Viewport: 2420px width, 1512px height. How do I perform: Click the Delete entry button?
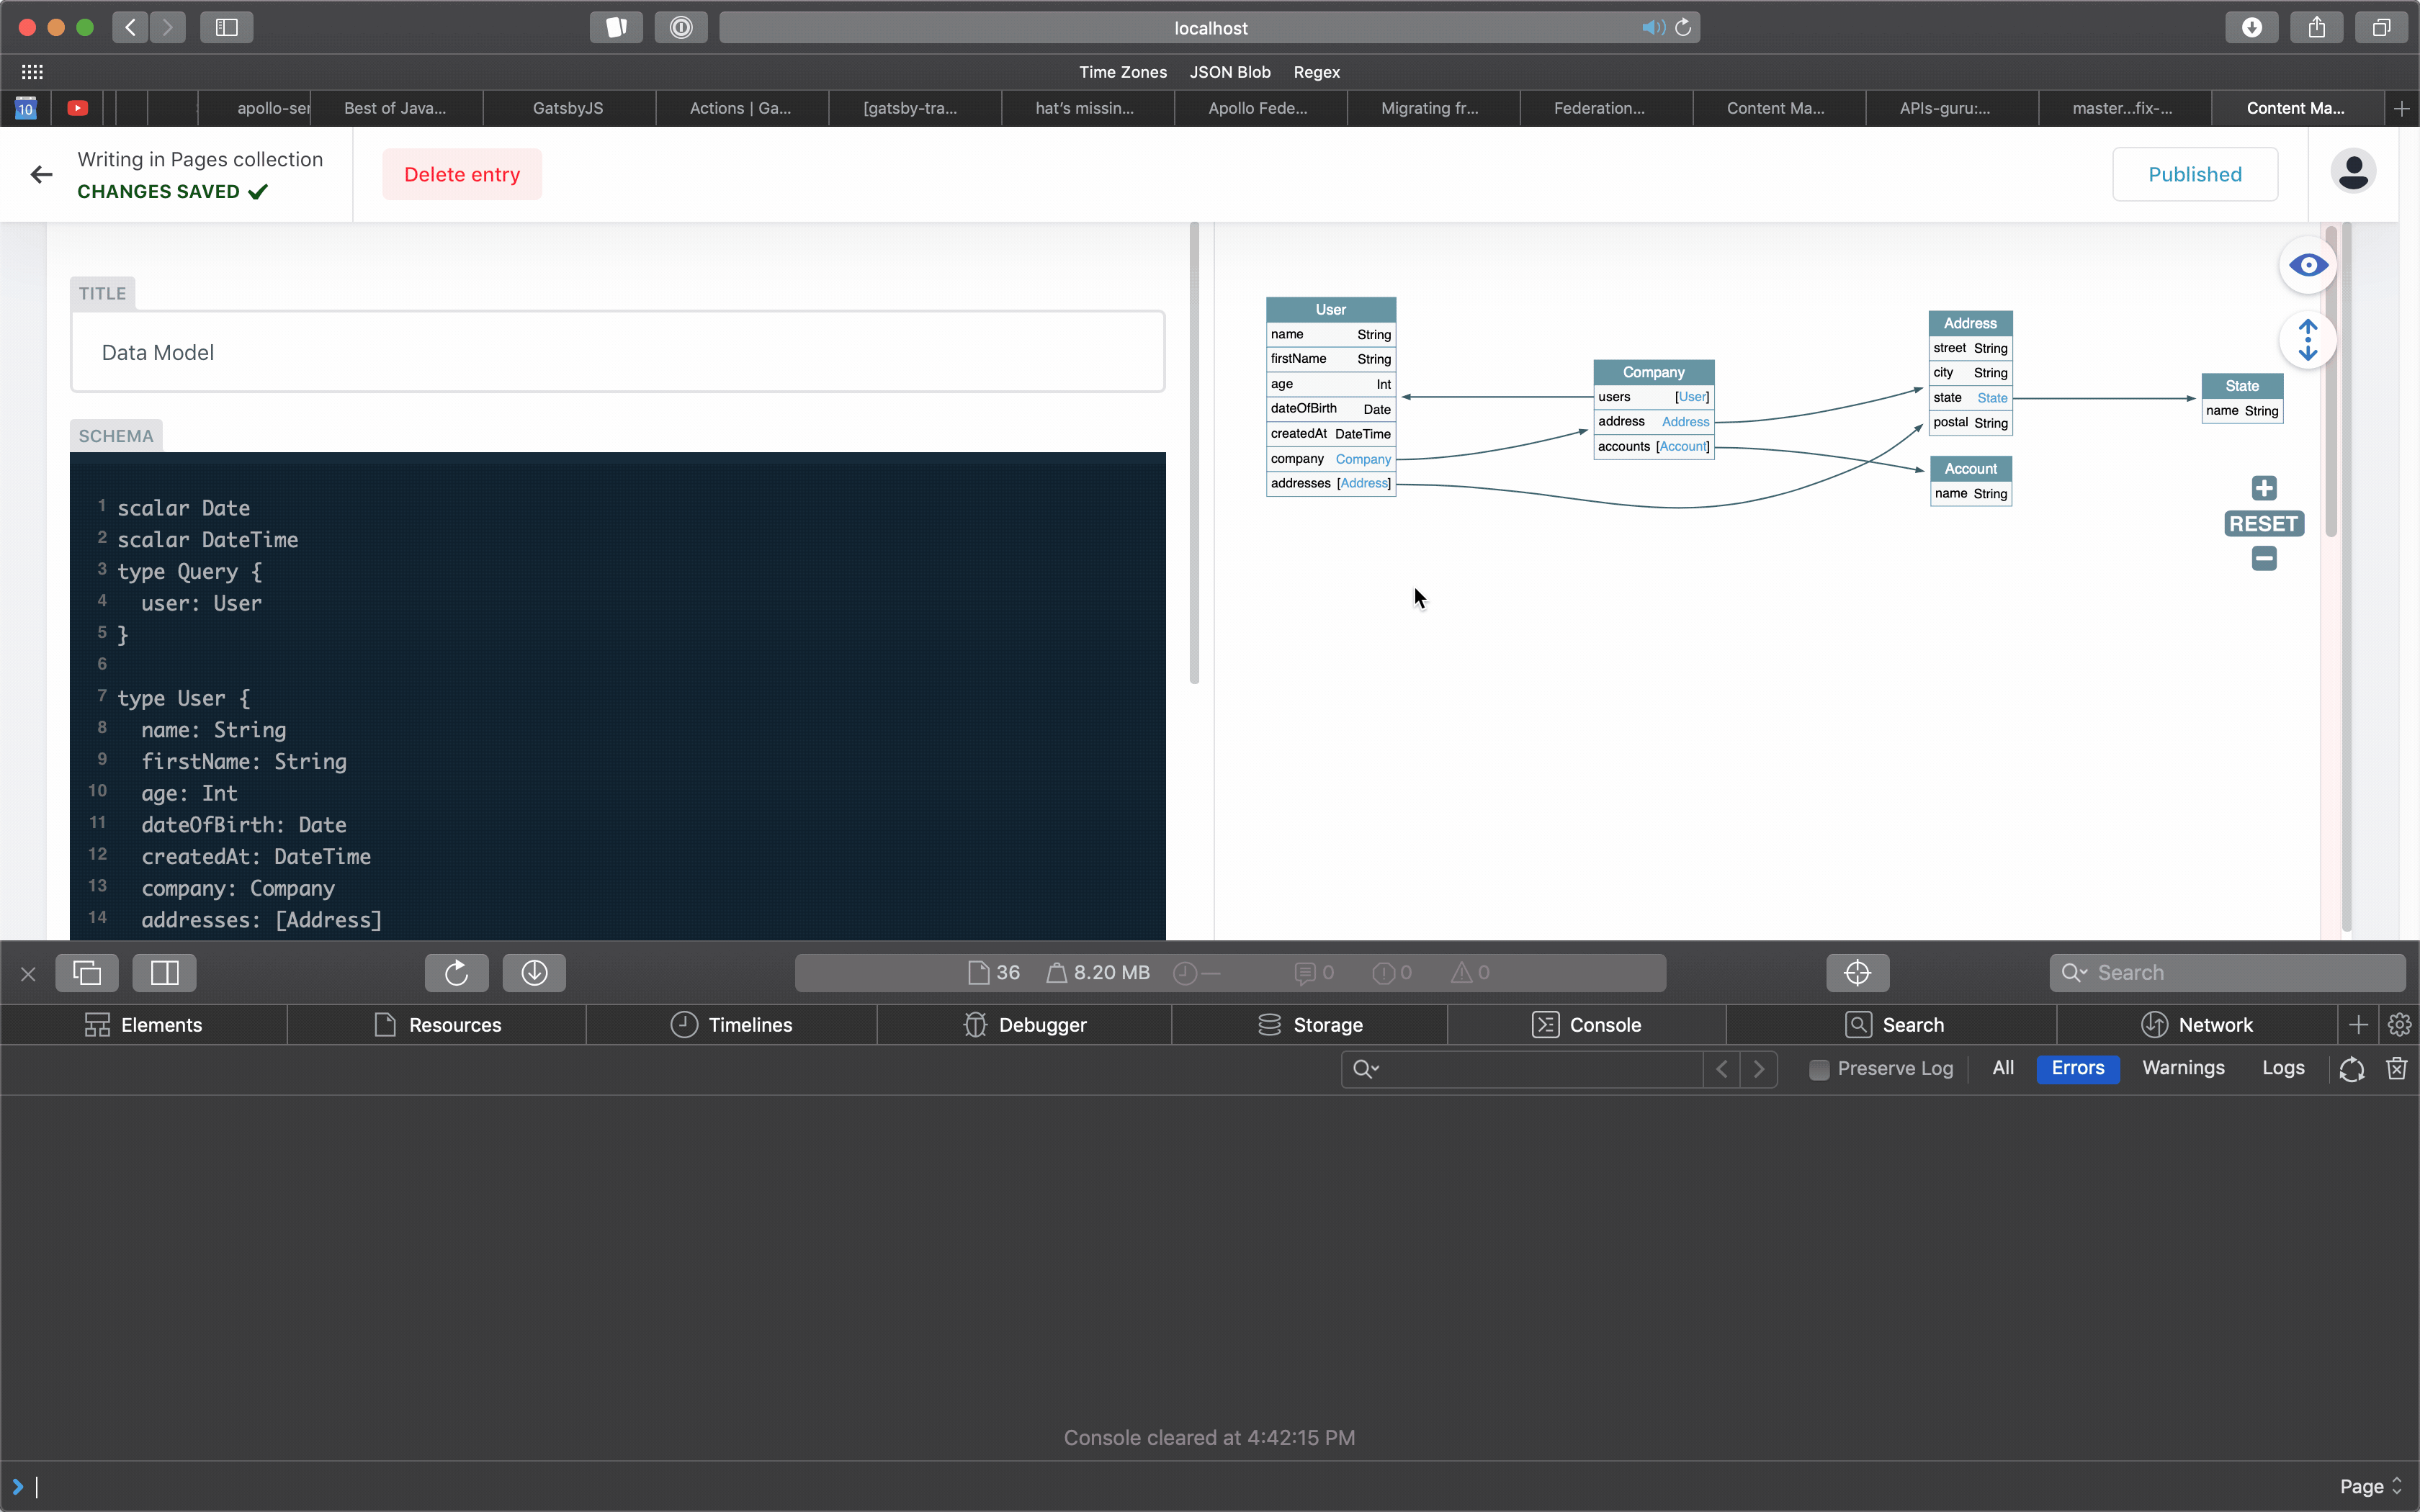[462, 174]
